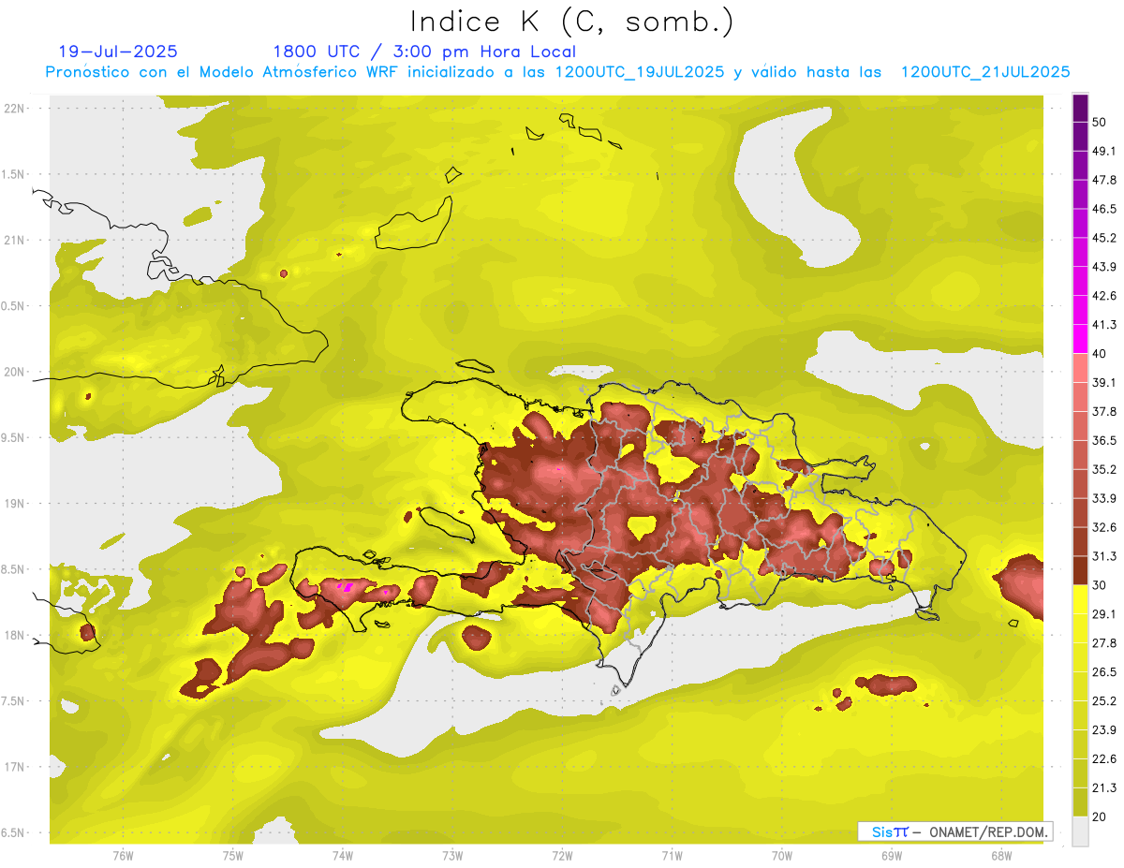Click the legend value '22.6'

(1104, 758)
